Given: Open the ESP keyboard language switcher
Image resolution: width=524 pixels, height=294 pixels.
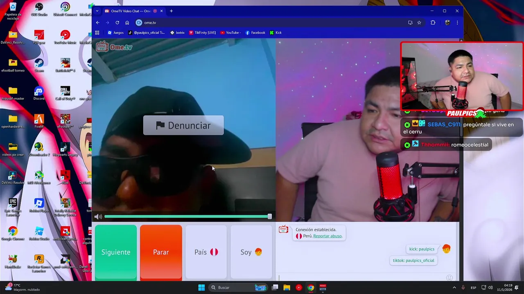Looking at the screenshot, I should point(473,287).
